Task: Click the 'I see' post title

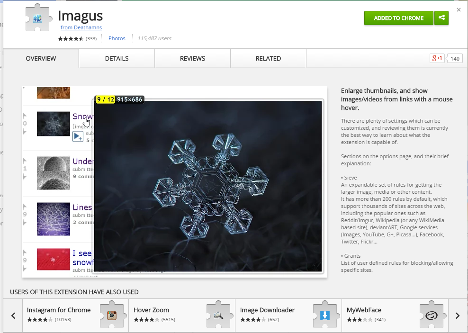Action: (82, 253)
